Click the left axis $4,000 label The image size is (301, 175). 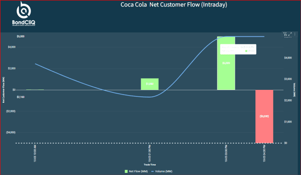(12, 47)
